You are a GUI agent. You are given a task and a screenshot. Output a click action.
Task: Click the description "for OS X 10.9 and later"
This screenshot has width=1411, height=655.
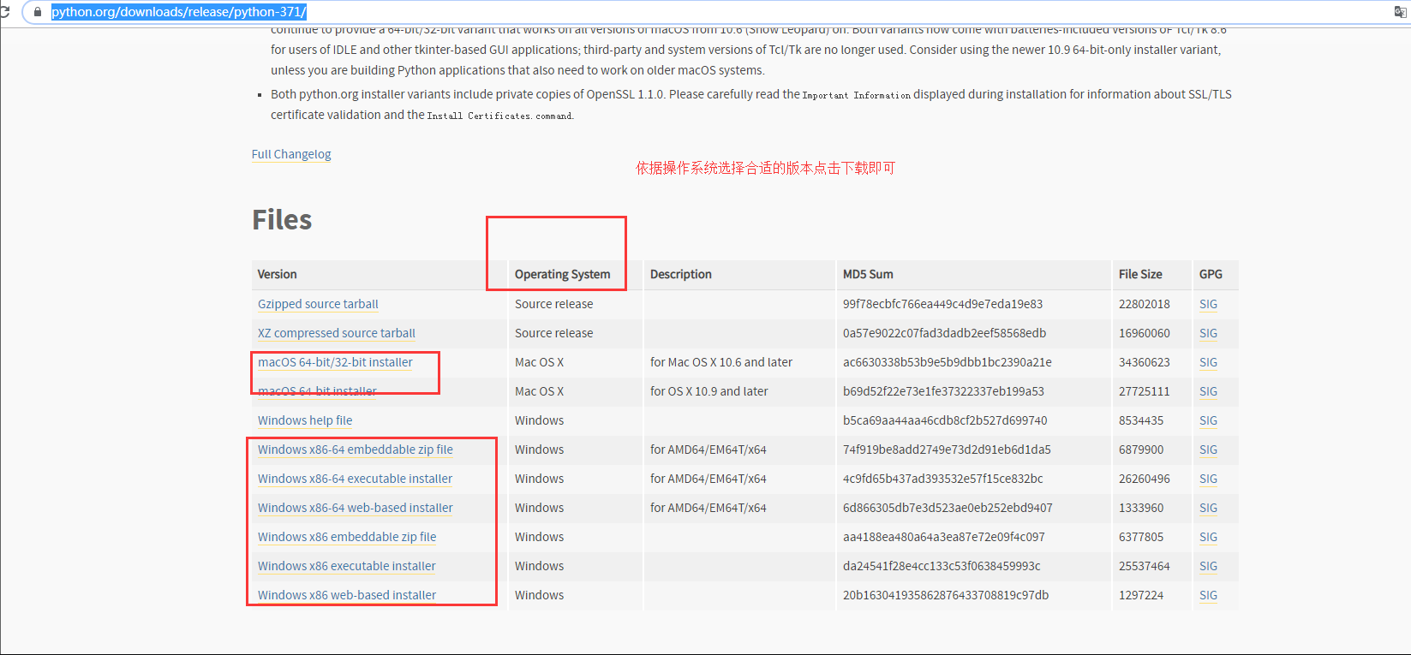[x=709, y=391]
